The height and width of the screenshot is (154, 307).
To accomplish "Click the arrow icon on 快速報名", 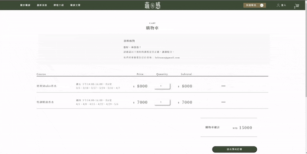I will tap(262, 5).
